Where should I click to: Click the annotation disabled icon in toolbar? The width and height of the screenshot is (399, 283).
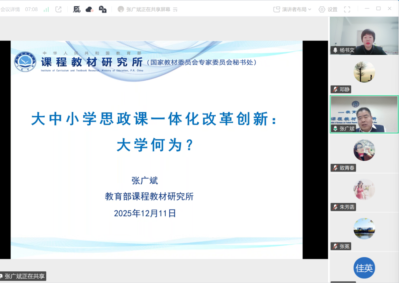pos(77,9)
